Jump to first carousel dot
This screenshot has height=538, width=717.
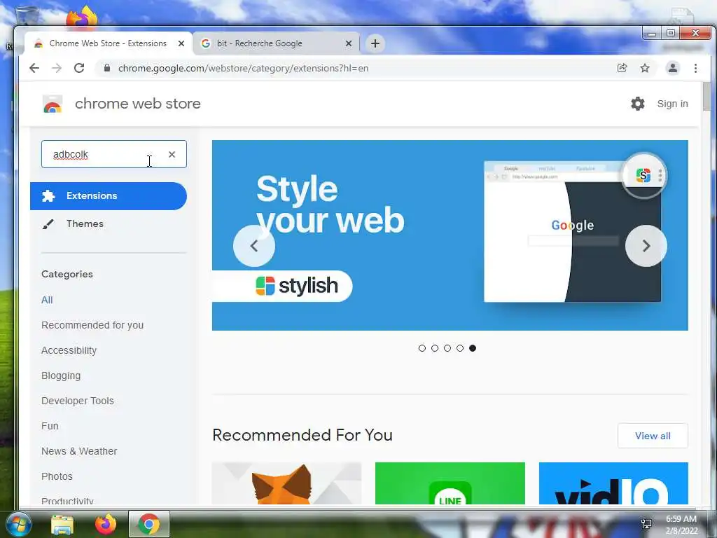tap(422, 348)
